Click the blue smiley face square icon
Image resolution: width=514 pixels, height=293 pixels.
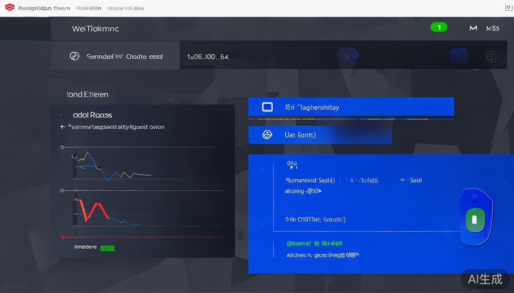point(459,56)
